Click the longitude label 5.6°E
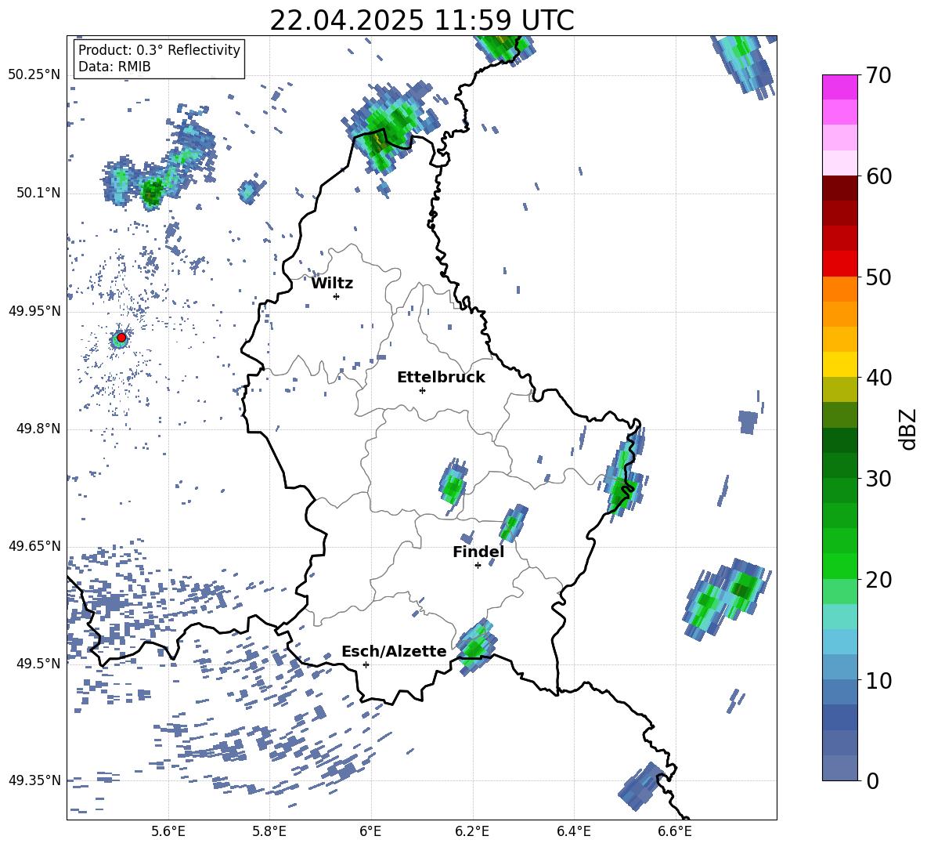 (x=168, y=831)
